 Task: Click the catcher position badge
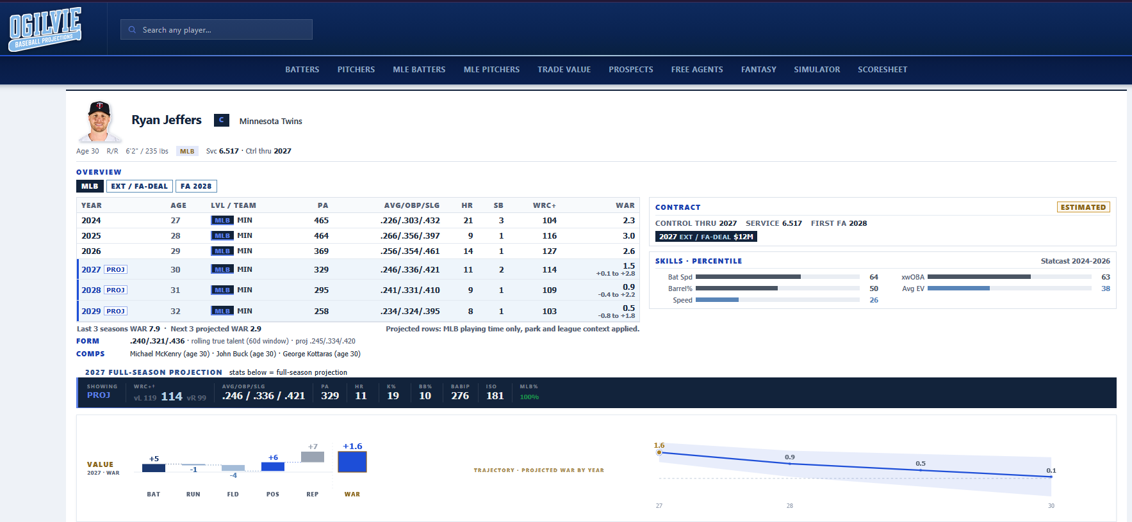pos(221,120)
